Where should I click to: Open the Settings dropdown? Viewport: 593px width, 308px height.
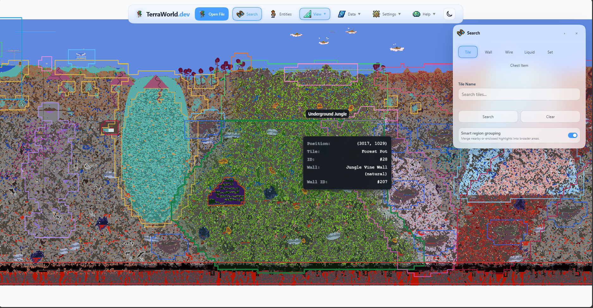tap(387, 14)
